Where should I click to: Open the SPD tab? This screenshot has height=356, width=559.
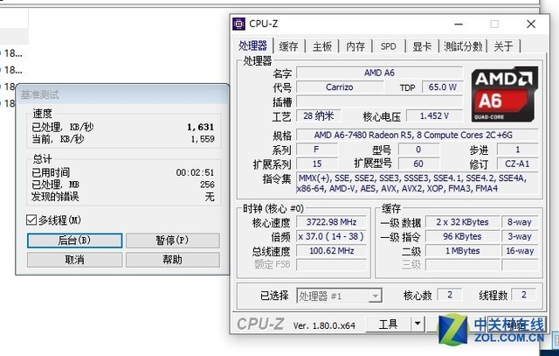[x=388, y=46]
